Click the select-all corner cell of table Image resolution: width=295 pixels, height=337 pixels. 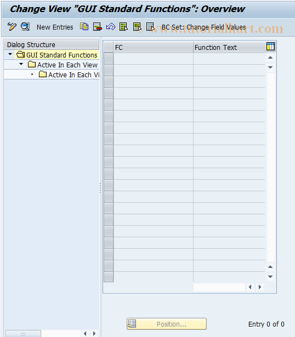pos(109,47)
